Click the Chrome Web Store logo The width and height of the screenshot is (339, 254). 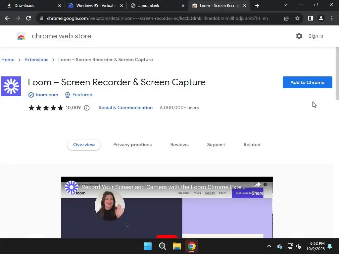[x=21, y=36]
